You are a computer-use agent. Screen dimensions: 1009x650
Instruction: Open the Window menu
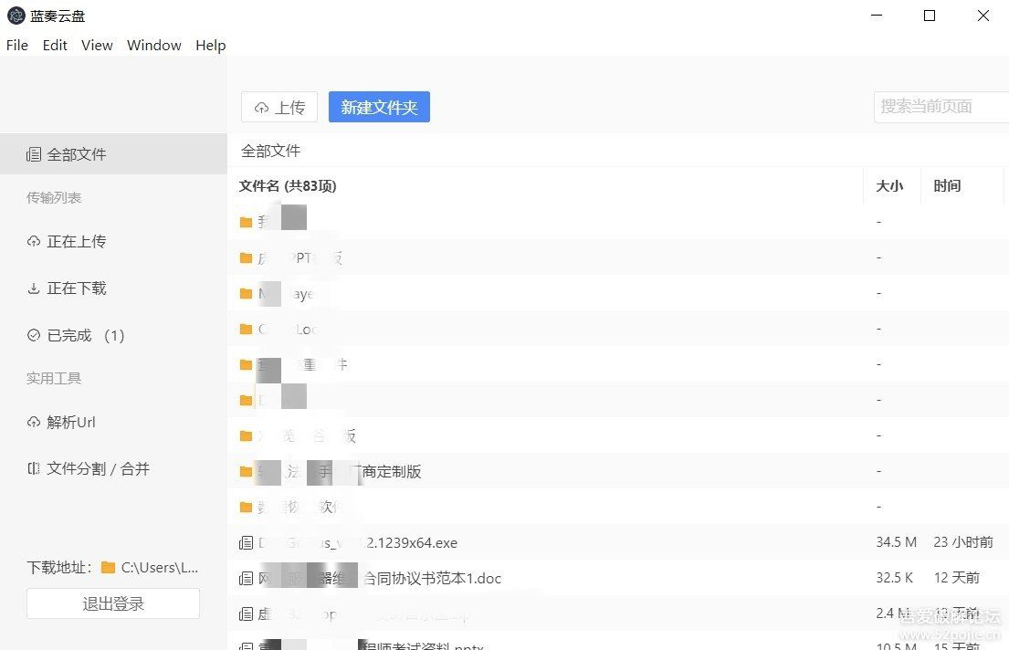coord(153,45)
